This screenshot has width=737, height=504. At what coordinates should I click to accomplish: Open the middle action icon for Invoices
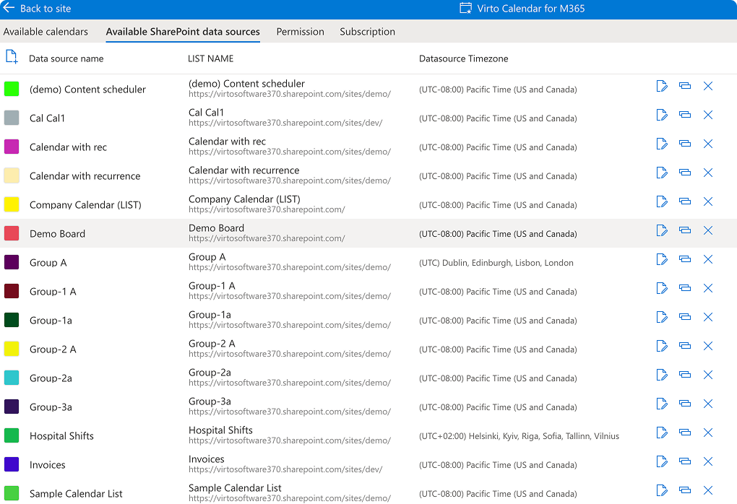click(685, 461)
